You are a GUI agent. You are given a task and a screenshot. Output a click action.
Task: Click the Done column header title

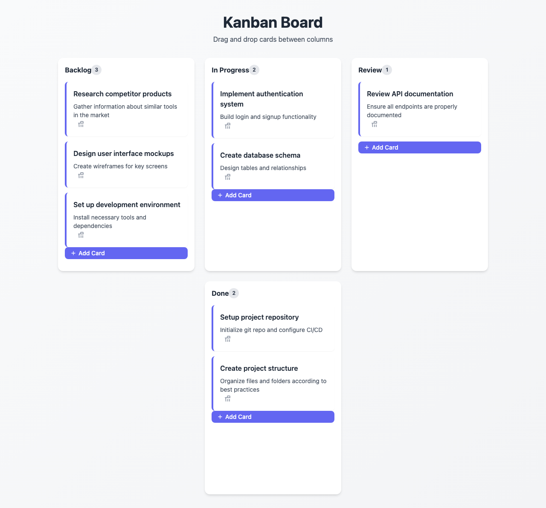(x=220, y=293)
